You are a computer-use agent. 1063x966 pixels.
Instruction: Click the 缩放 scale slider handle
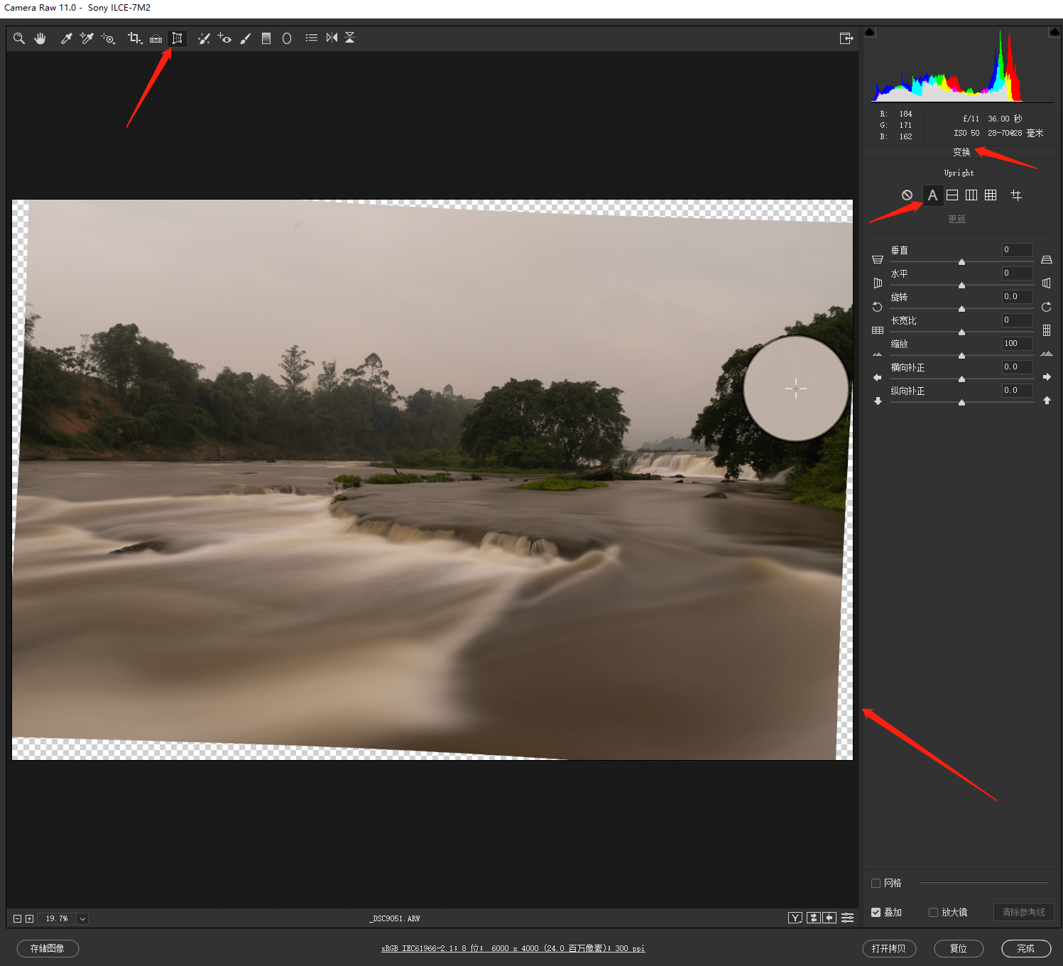[x=961, y=356]
